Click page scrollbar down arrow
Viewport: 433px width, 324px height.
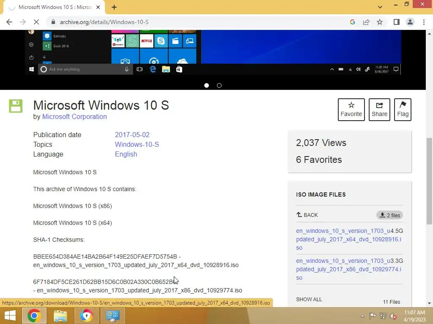(x=430, y=303)
